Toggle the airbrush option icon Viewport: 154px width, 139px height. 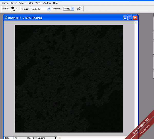click(x=79, y=9)
